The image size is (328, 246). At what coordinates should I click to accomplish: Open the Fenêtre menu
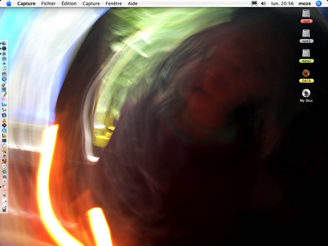(114, 4)
